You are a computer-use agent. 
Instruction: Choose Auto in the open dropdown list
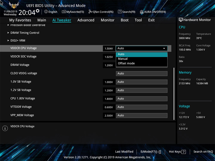pyautogui.click(x=142, y=54)
